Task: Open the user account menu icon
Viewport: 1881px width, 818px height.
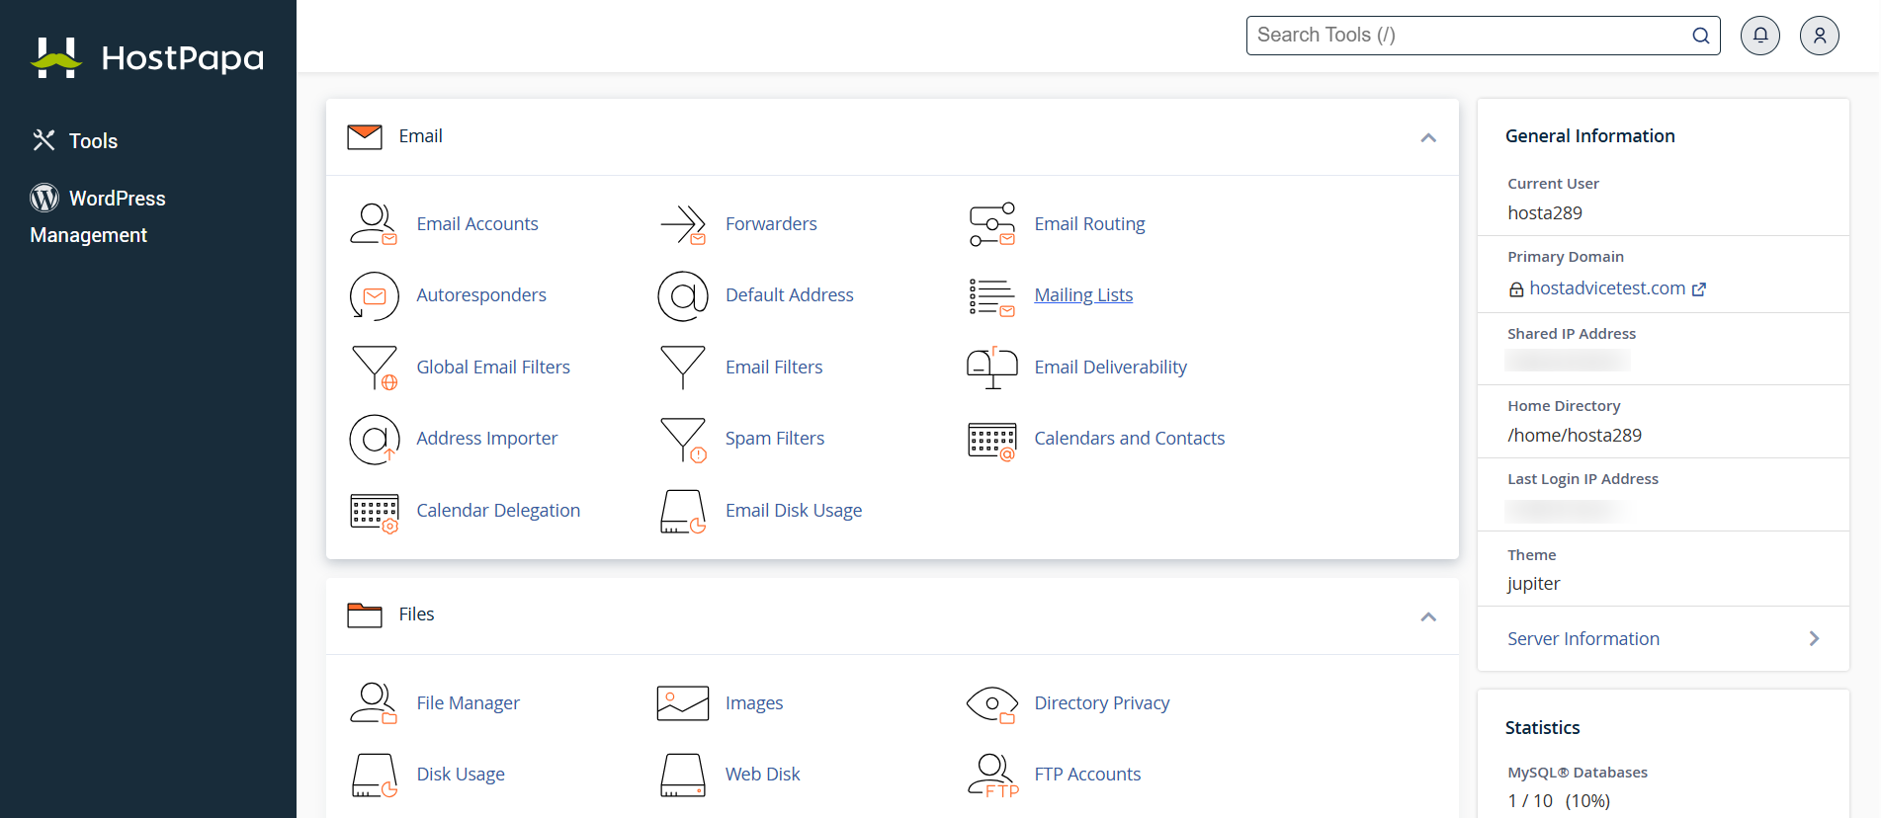Action: click(1820, 36)
